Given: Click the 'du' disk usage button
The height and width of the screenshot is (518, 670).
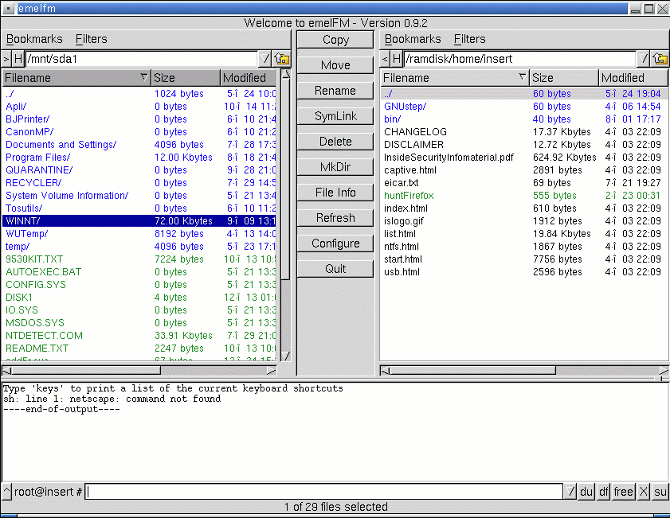Looking at the screenshot, I should click(586, 492).
